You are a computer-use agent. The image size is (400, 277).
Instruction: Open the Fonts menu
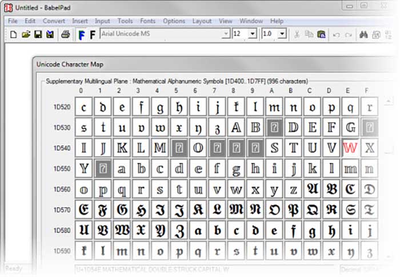pos(148,21)
